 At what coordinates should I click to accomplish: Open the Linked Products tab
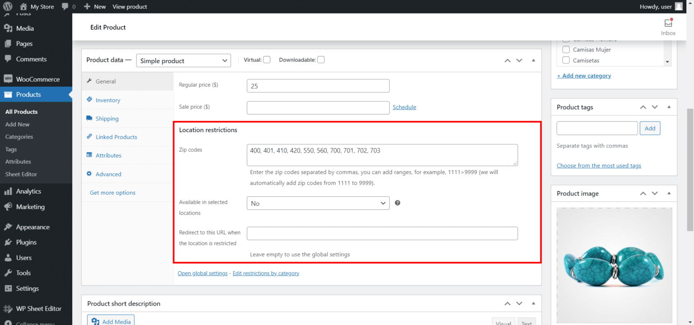pos(116,137)
